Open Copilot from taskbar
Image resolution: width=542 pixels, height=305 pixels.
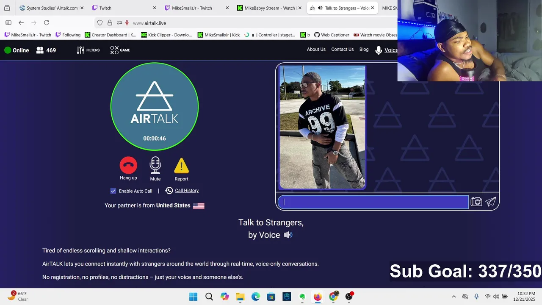click(x=225, y=297)
